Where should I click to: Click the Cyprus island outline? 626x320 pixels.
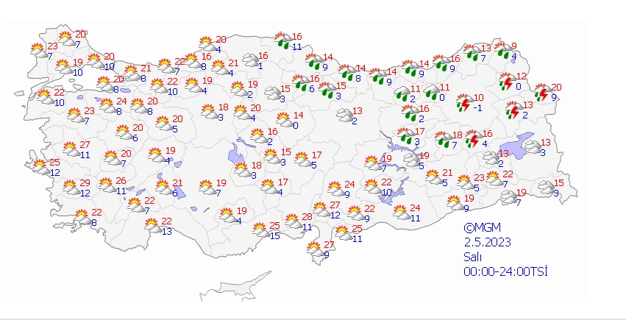[235, 286]
